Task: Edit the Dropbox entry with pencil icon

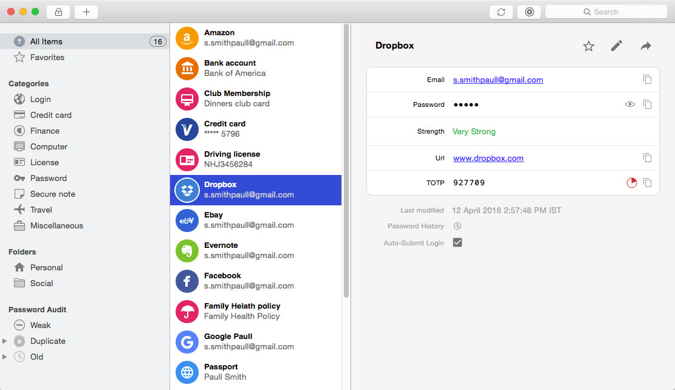Action: pyautogui.click(x=617, y=46)
